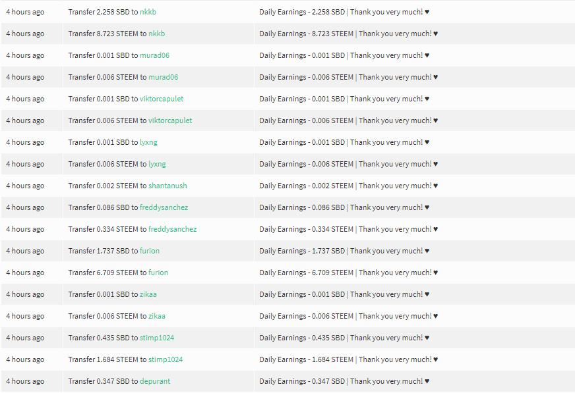The width and height of the screenshot is (575, 393).
Task: Click 'Transfer 0.347 SBD to' text
Action: (x=103, y=381)
